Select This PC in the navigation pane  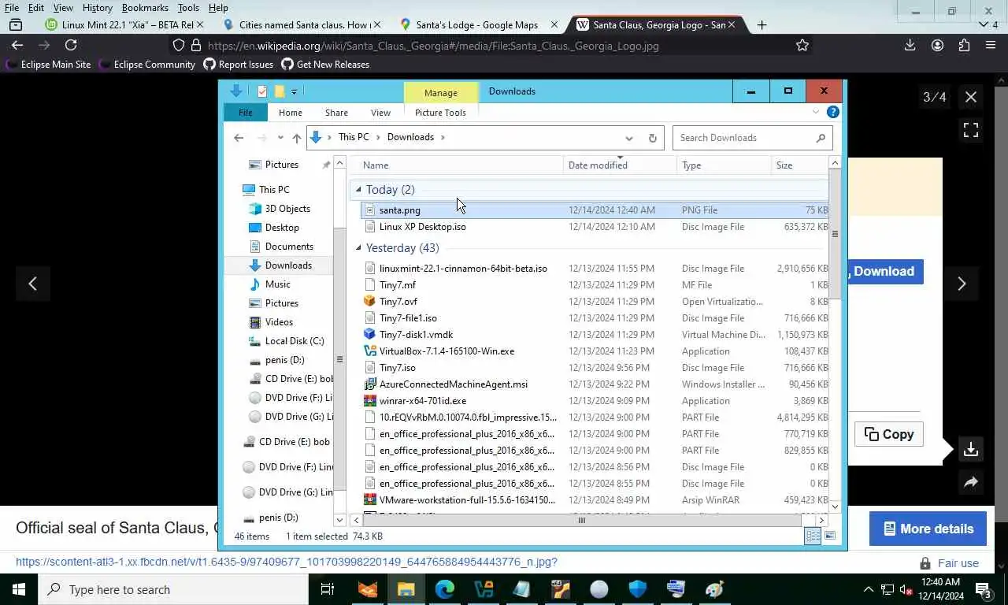273,190
